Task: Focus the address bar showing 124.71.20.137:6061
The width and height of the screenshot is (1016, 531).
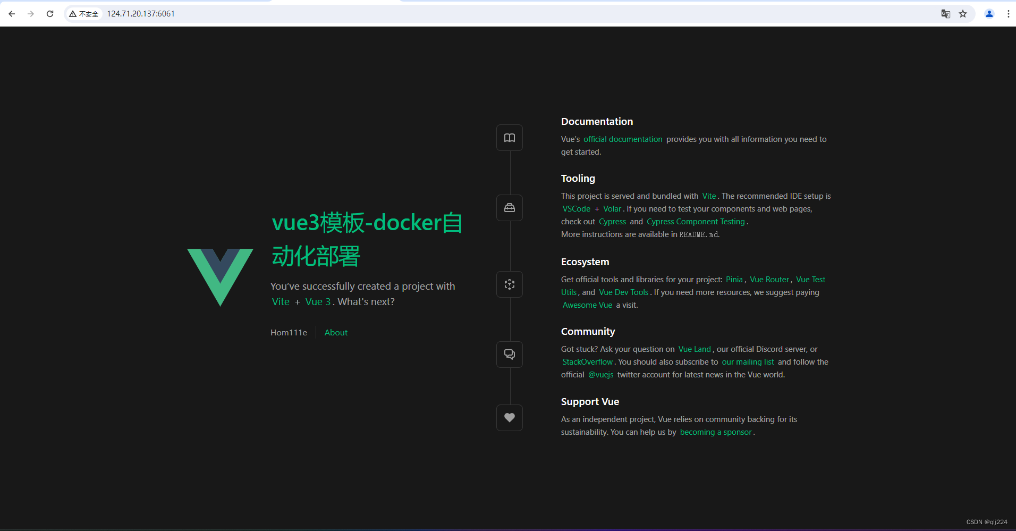Action: click(x=521, y=14)
